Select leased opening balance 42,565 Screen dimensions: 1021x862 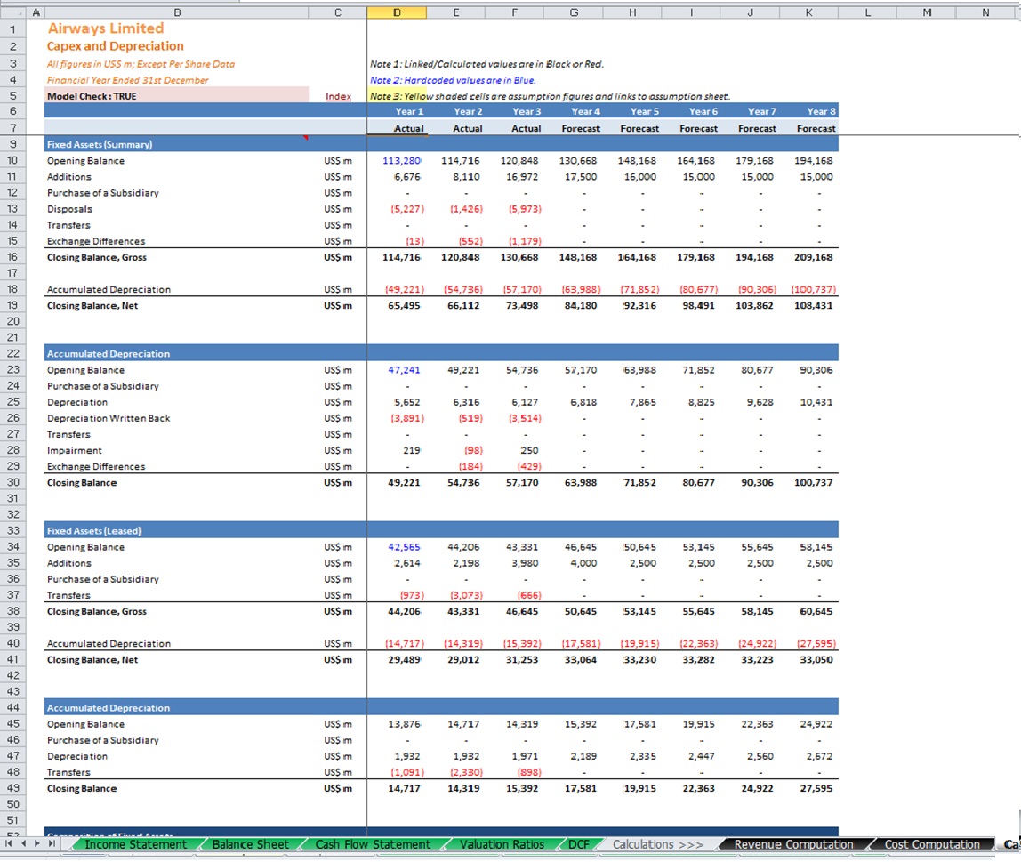click(x=404, y=547)
